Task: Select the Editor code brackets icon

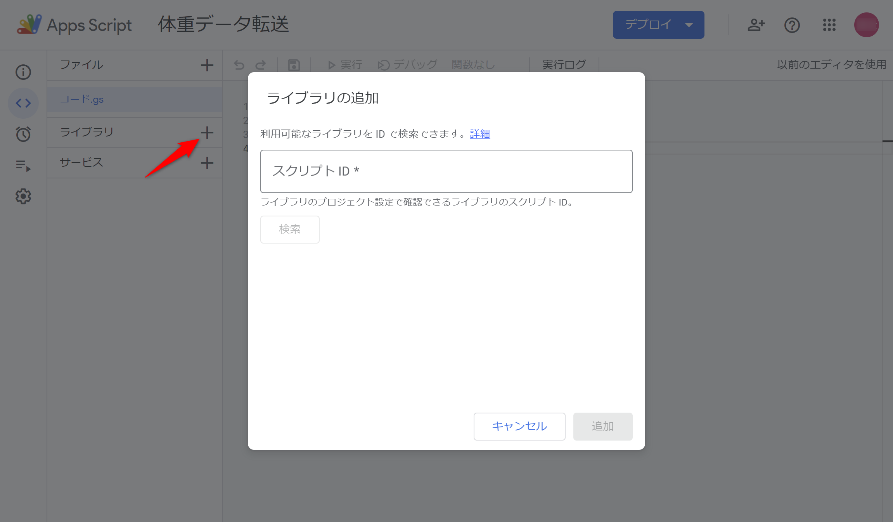Action: [x=23, y=103]
